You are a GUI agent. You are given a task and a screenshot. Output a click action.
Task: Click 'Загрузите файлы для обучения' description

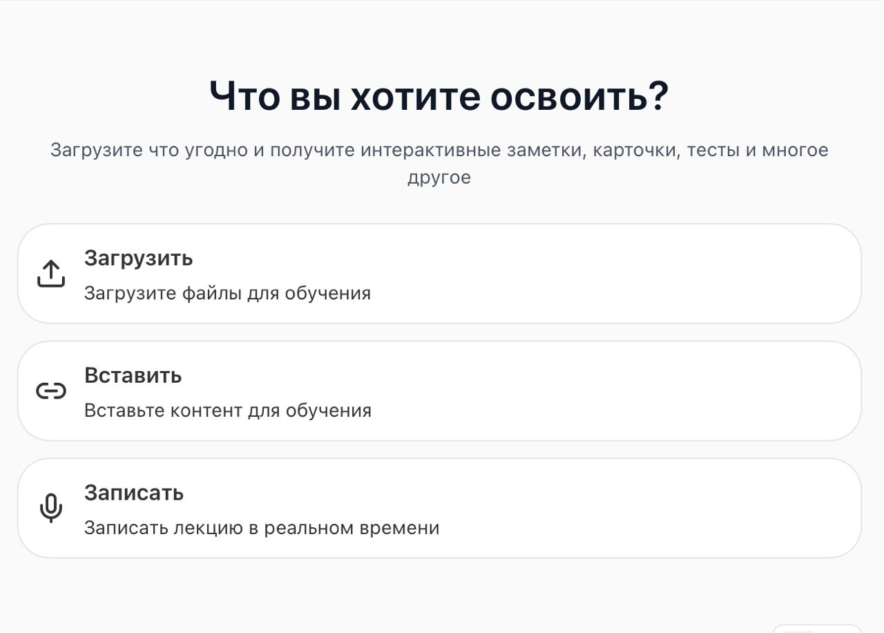[x=227, y=294]
